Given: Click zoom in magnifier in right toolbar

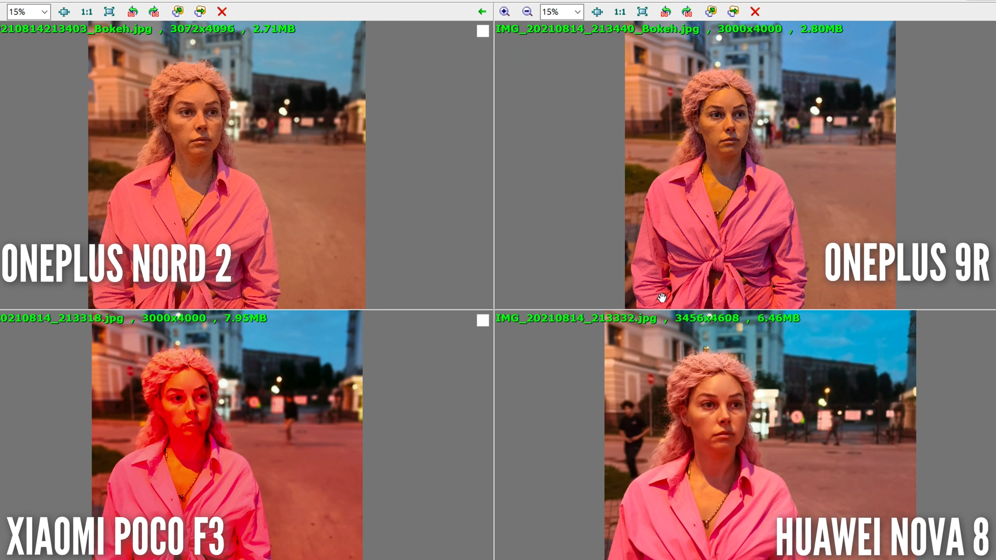Looking at the screenshot, I should click(504, 11).
